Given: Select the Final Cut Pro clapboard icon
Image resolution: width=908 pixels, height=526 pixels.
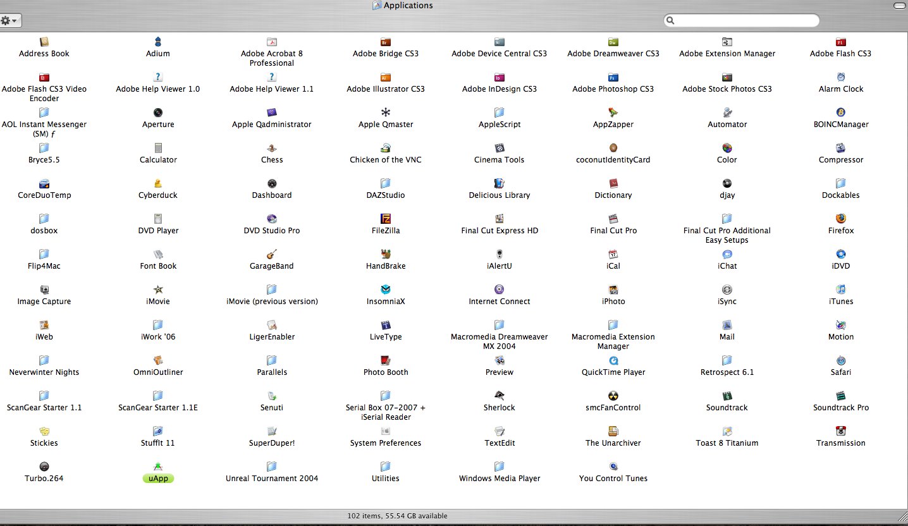Looking at the screenshot, I should click(613, 219).
